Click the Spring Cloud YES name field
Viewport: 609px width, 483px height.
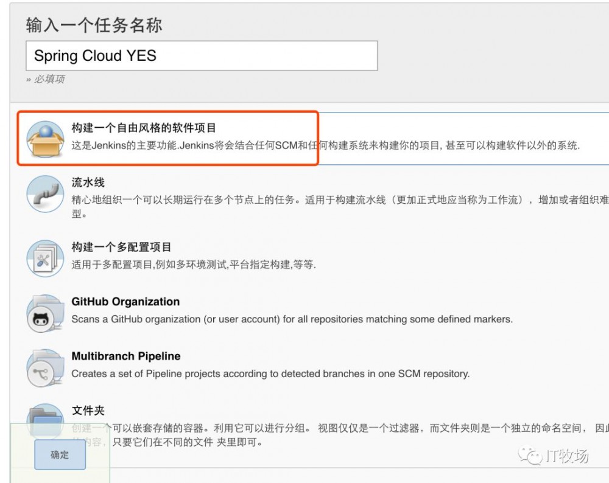pos(201,55)
